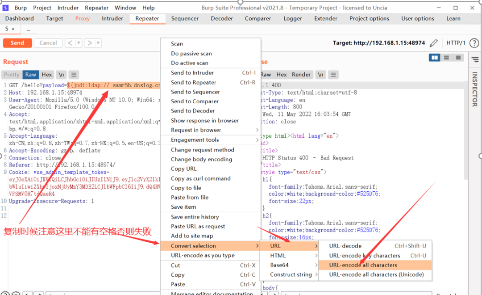The width and height of the screenshot is (482, 295).
Task: Open the Burp menu
Action: pyautogui.click(x=21, y=8)
